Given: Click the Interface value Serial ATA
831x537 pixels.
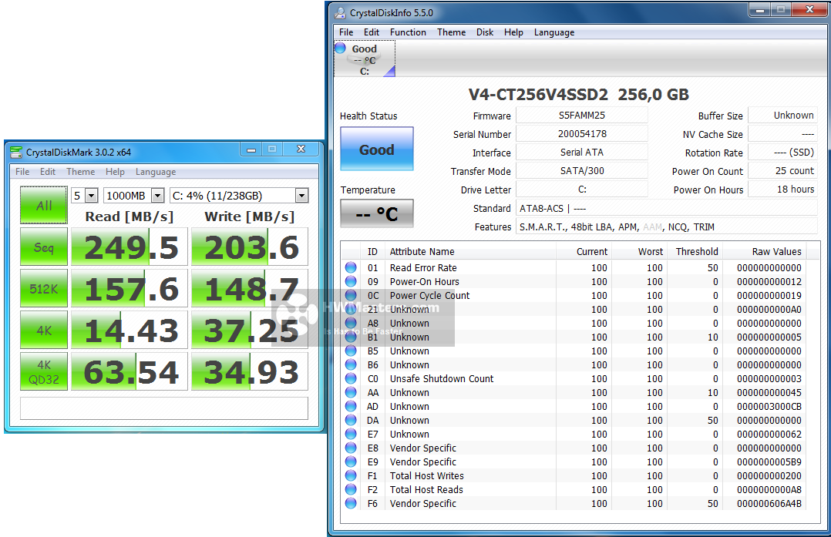Looking at the screenshot, I should (582, 153).
